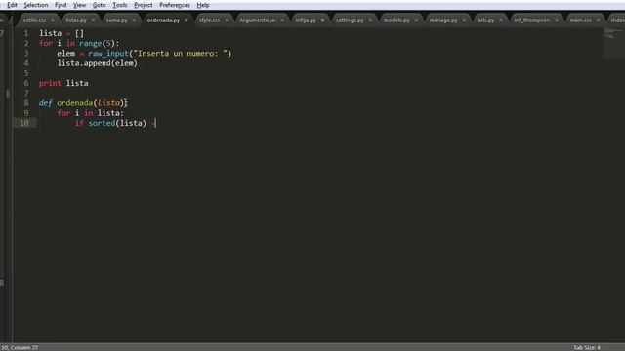
Task: Switch to the models.py tab
Action: pos(396,19)
